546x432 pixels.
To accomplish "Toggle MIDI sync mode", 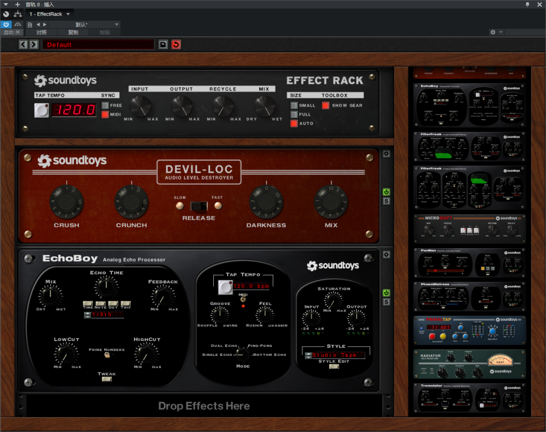I will (x=105, y=115).
